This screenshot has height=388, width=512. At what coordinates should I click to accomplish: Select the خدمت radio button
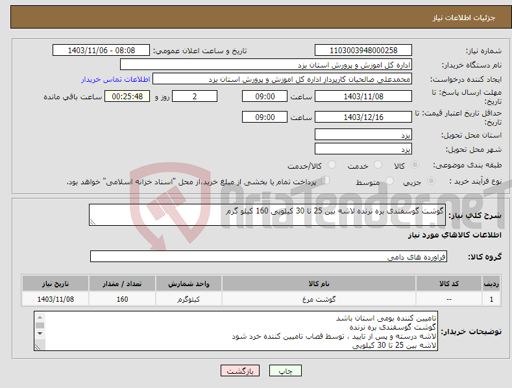click(x=378, y=165)
